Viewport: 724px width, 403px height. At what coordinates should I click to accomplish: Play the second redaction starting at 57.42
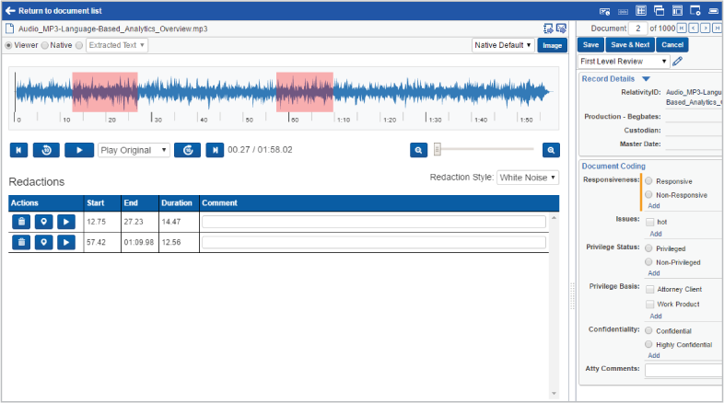pyautogui.click(x=65, y=242)
